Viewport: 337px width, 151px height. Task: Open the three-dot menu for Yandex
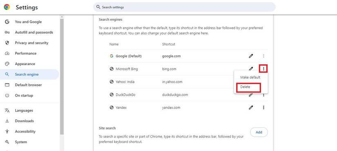click(x=263, y=107)
